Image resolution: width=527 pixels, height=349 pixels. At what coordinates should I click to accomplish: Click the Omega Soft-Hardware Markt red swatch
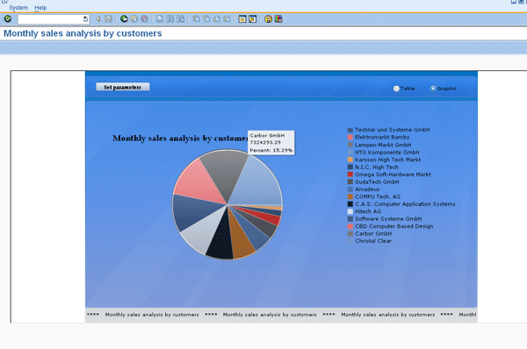350,174
